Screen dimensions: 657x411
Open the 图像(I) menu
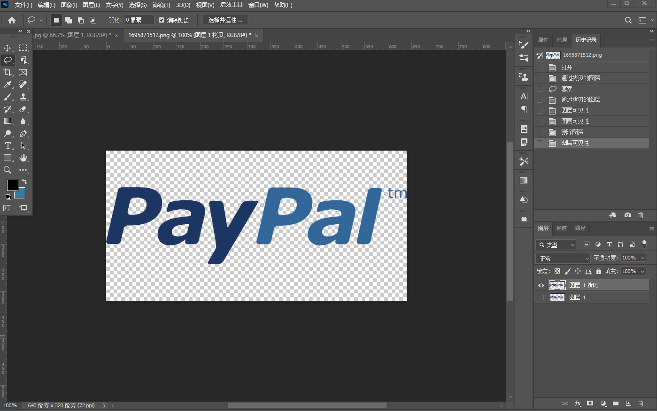[69, 5]
